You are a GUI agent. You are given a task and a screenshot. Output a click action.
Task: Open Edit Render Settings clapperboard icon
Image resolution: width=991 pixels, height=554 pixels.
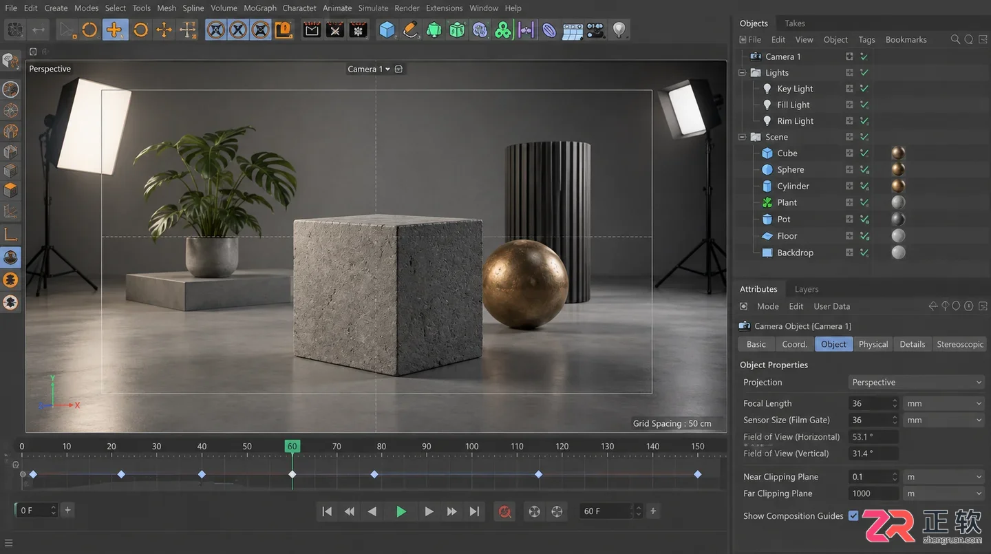tap(358, 30)
